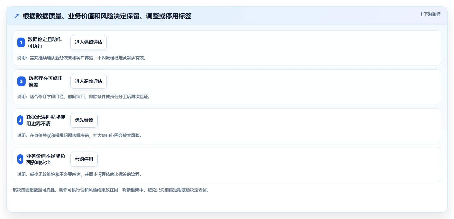The image size is (454, 219).
Task: Click the note starting 说明：在身份关联和权限问题
Action: pyautogui.click(x=80, y=135)
